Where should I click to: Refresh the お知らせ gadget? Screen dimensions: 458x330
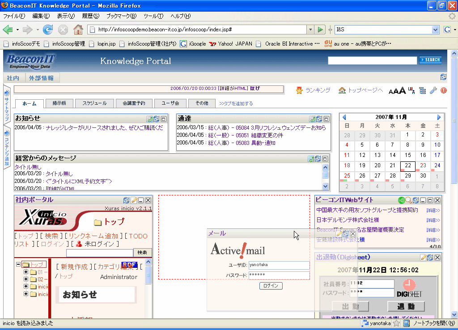156,119
